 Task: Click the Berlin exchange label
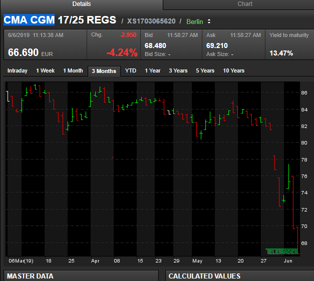pos(195,21)
